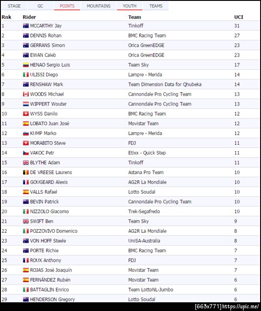Click the Czech flag beside VAKOC Petr
This screenshot has height=311, width=261.
26,153
